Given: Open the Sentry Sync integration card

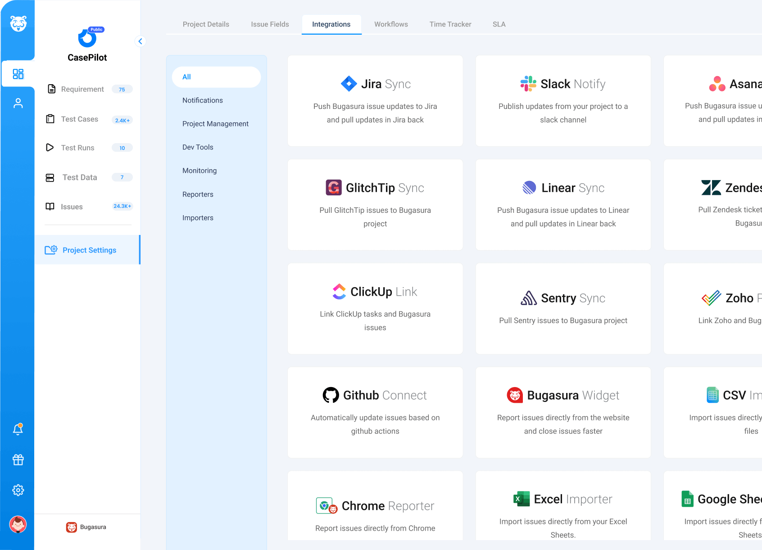Looking at the screenshot, I should (x=563, y=309).
